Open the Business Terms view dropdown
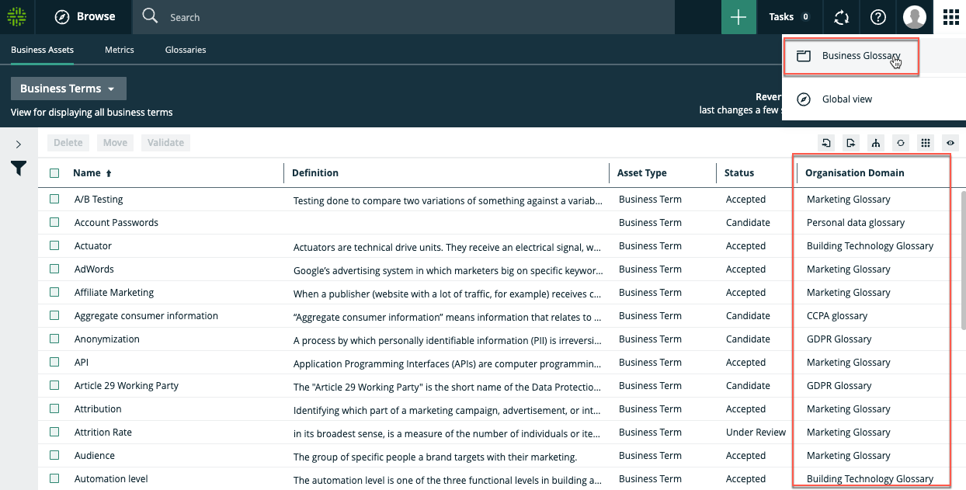The height and width of the screenshot is (490, 966). point(68,89)
